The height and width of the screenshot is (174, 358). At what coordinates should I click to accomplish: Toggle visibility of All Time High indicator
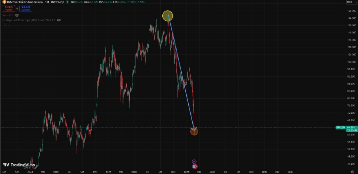pos(59,20)
